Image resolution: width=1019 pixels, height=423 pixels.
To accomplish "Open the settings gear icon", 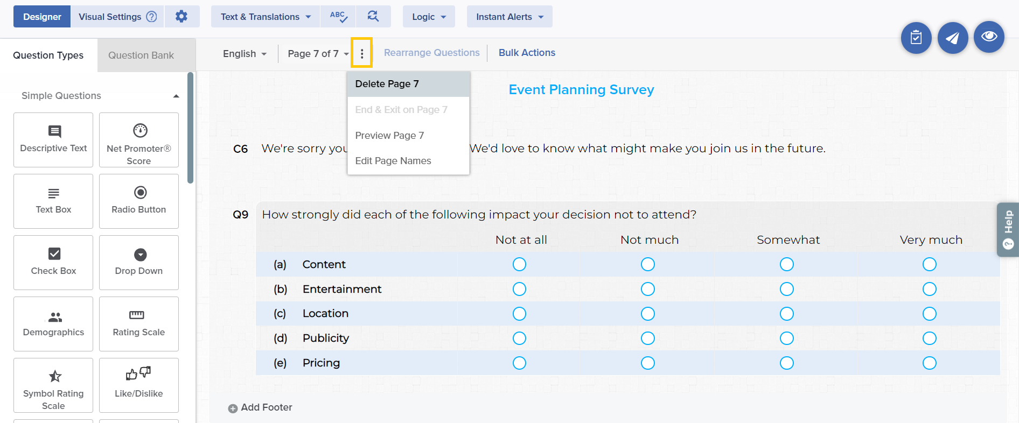I will [182, 17].
